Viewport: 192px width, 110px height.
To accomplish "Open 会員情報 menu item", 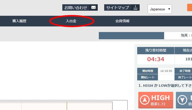I will [122, 21].
